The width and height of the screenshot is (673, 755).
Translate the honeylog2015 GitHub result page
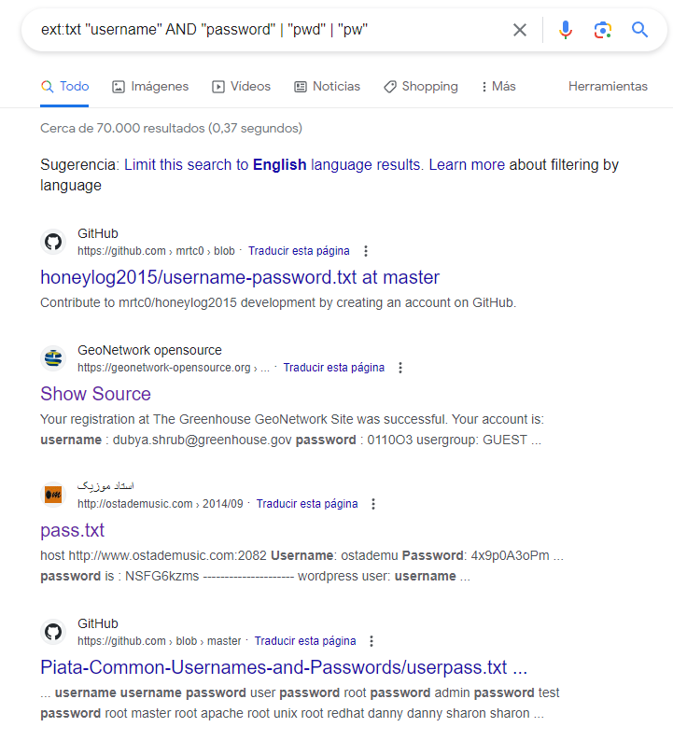pos(299,251)
